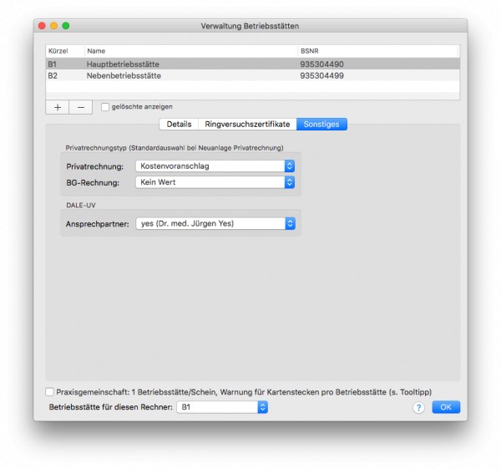Click the red close window button
The image size is (501, 469).
(x=42, y=26)
